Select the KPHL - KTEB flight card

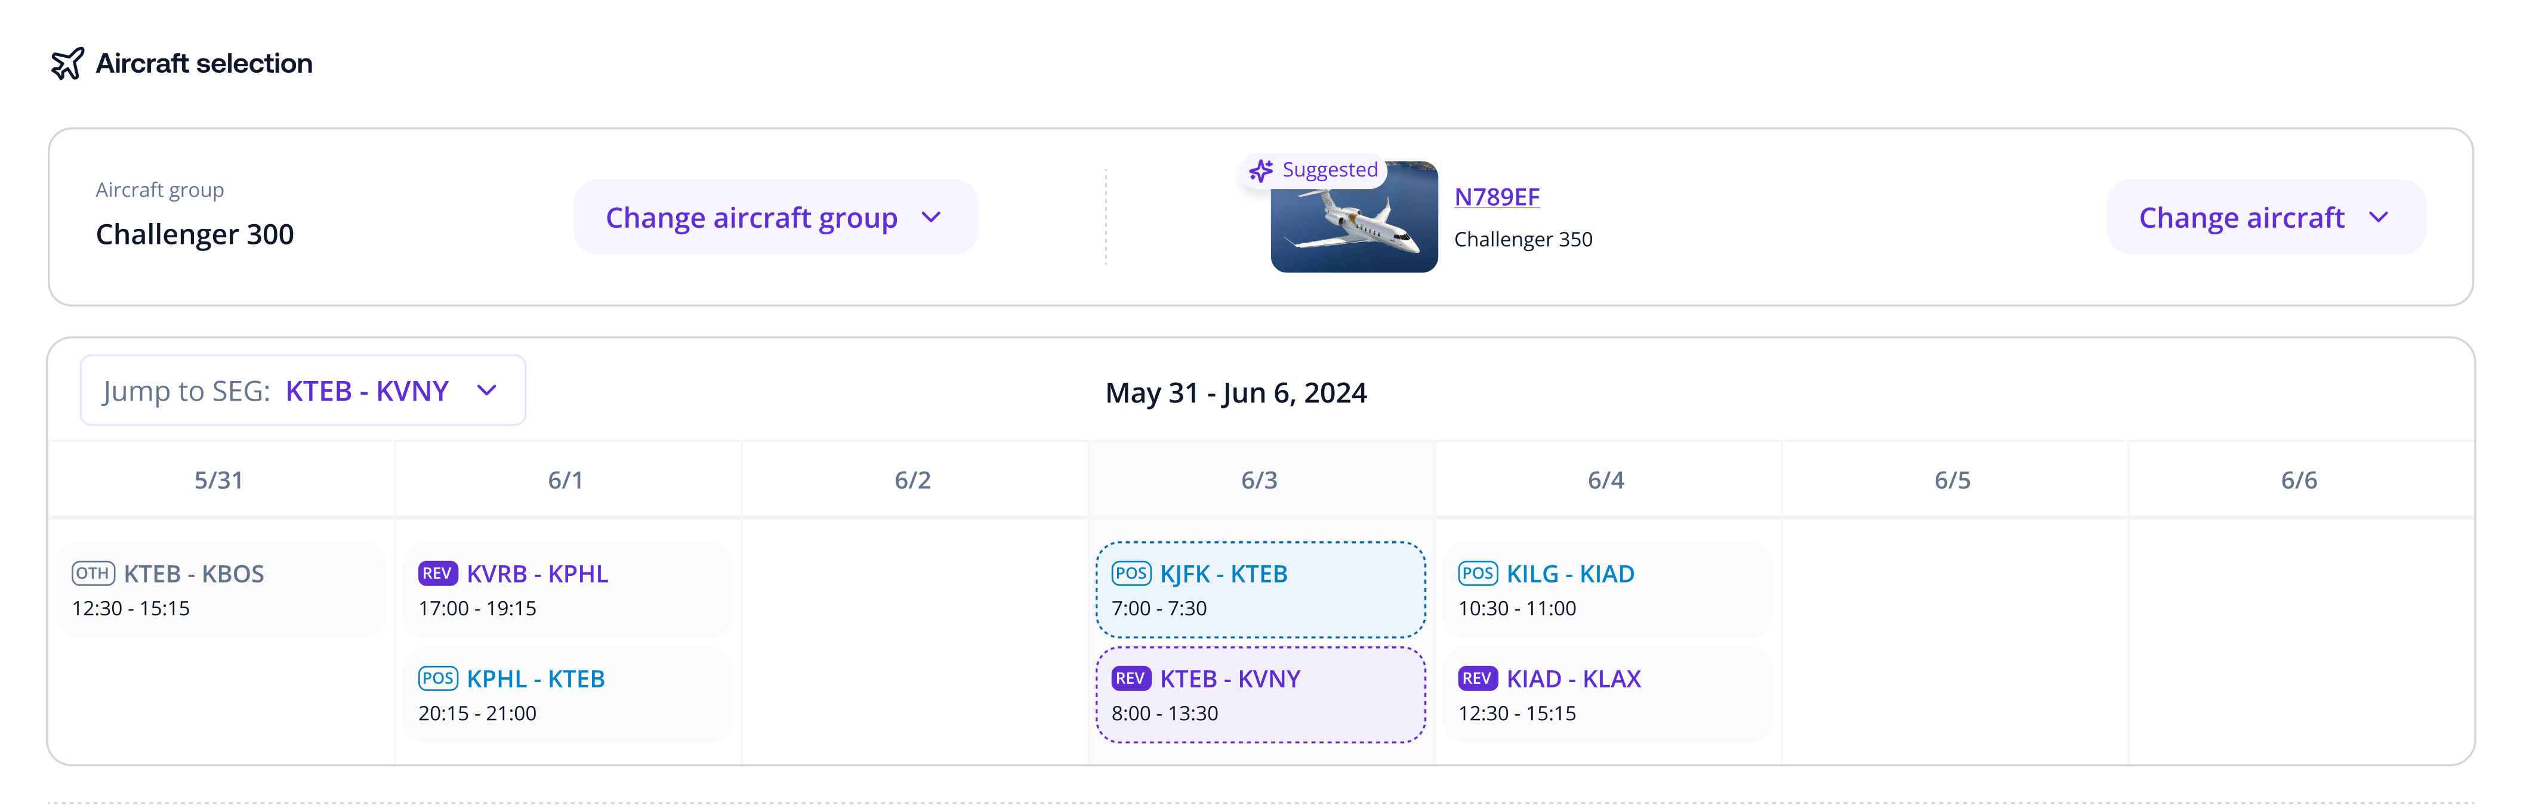tap(568, 695)
